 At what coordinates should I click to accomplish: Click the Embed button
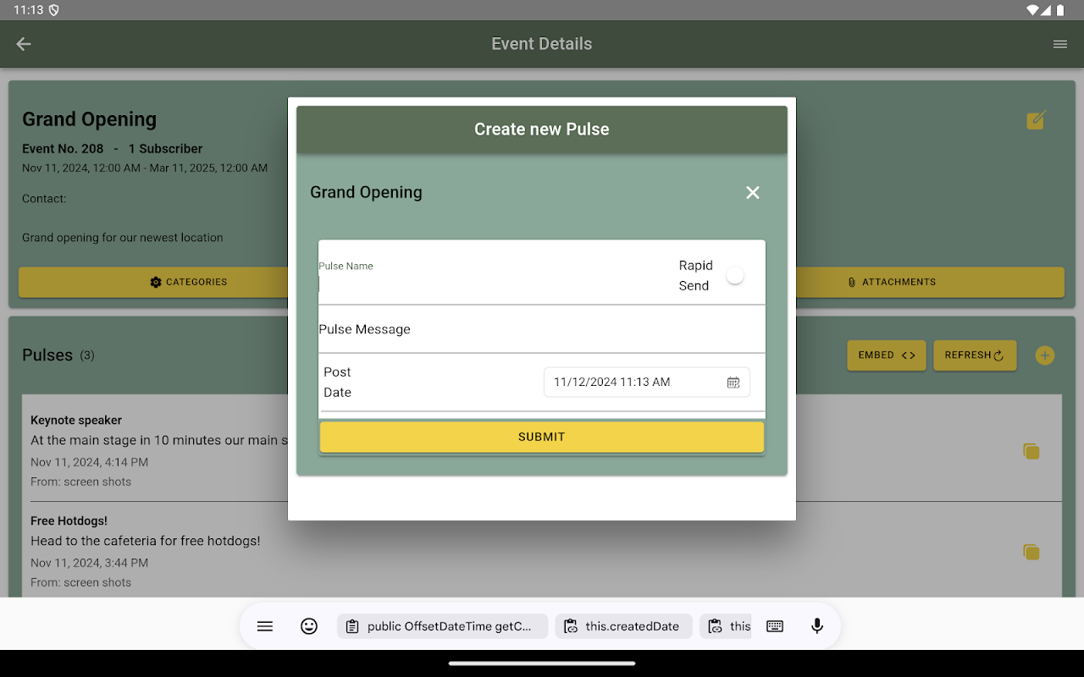(886, 355)
